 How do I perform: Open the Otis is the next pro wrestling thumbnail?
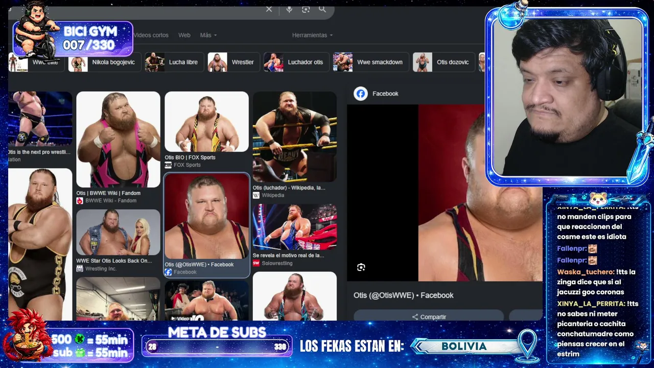(x=40, y=119)
